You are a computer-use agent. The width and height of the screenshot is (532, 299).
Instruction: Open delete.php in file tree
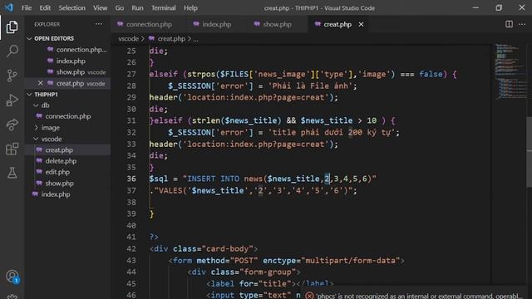pos(61,161)
